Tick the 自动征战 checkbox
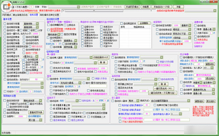This screenshot has width=219, height=136. tap(48, 101)
